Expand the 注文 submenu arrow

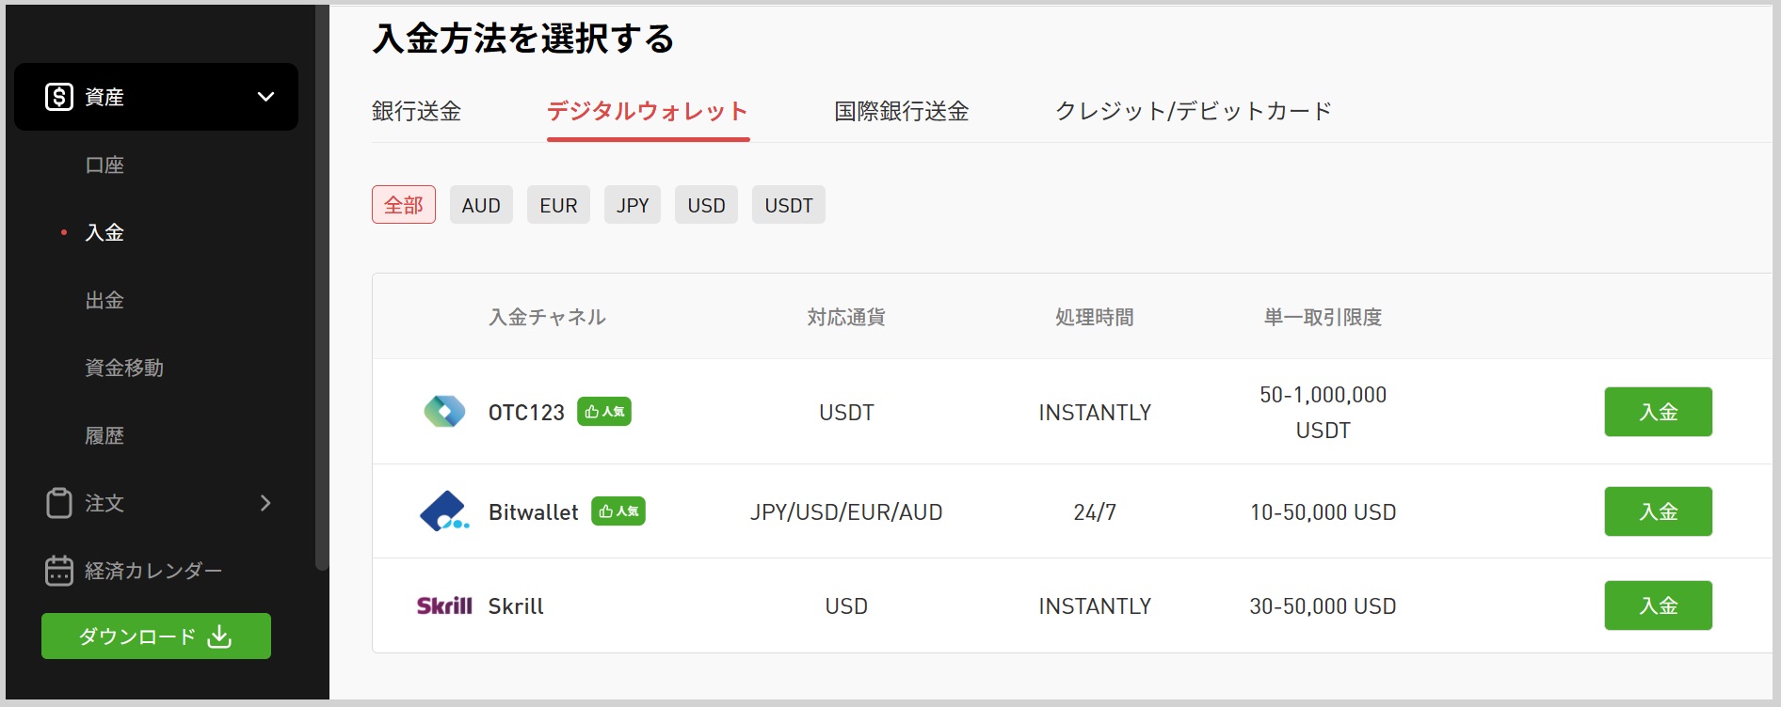point(265,503)
